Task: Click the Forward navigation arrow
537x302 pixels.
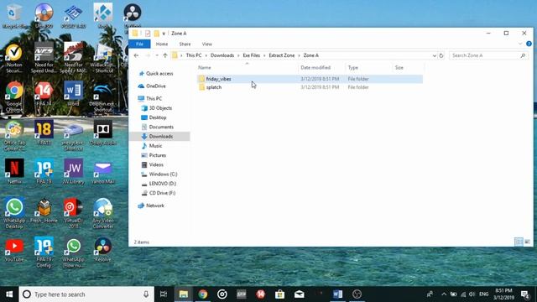Action: pyautogui.click(x=148, y=55)
